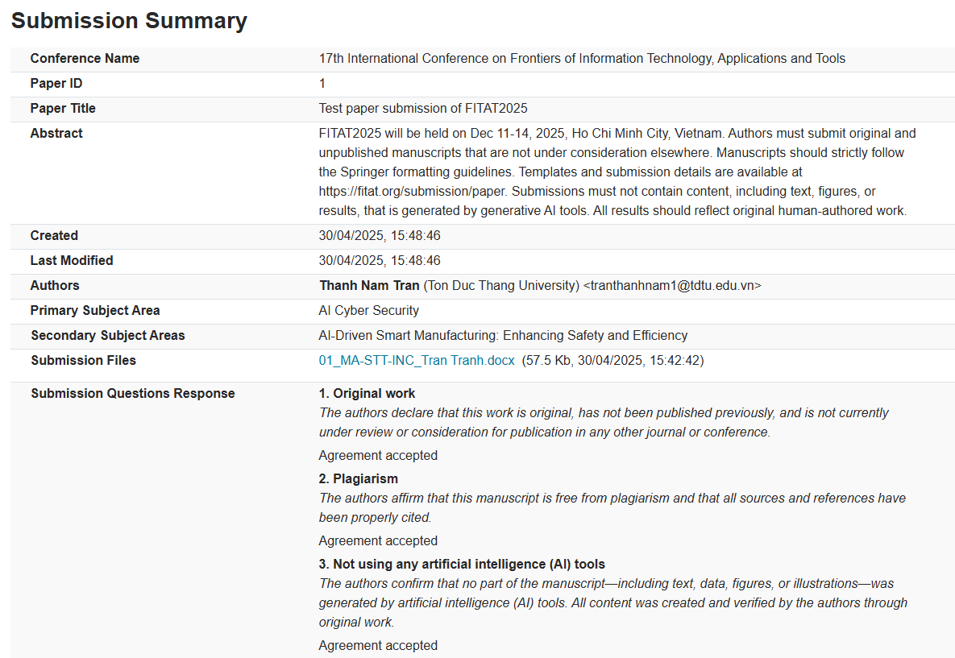Click the Submission Questions Response label
The width and height of the screenshot is (955, 658).
(133, 393)
